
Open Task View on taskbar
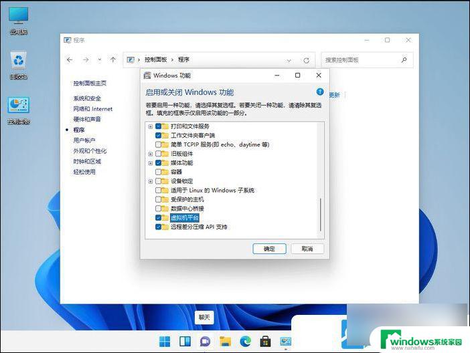[x=185, y=342]
